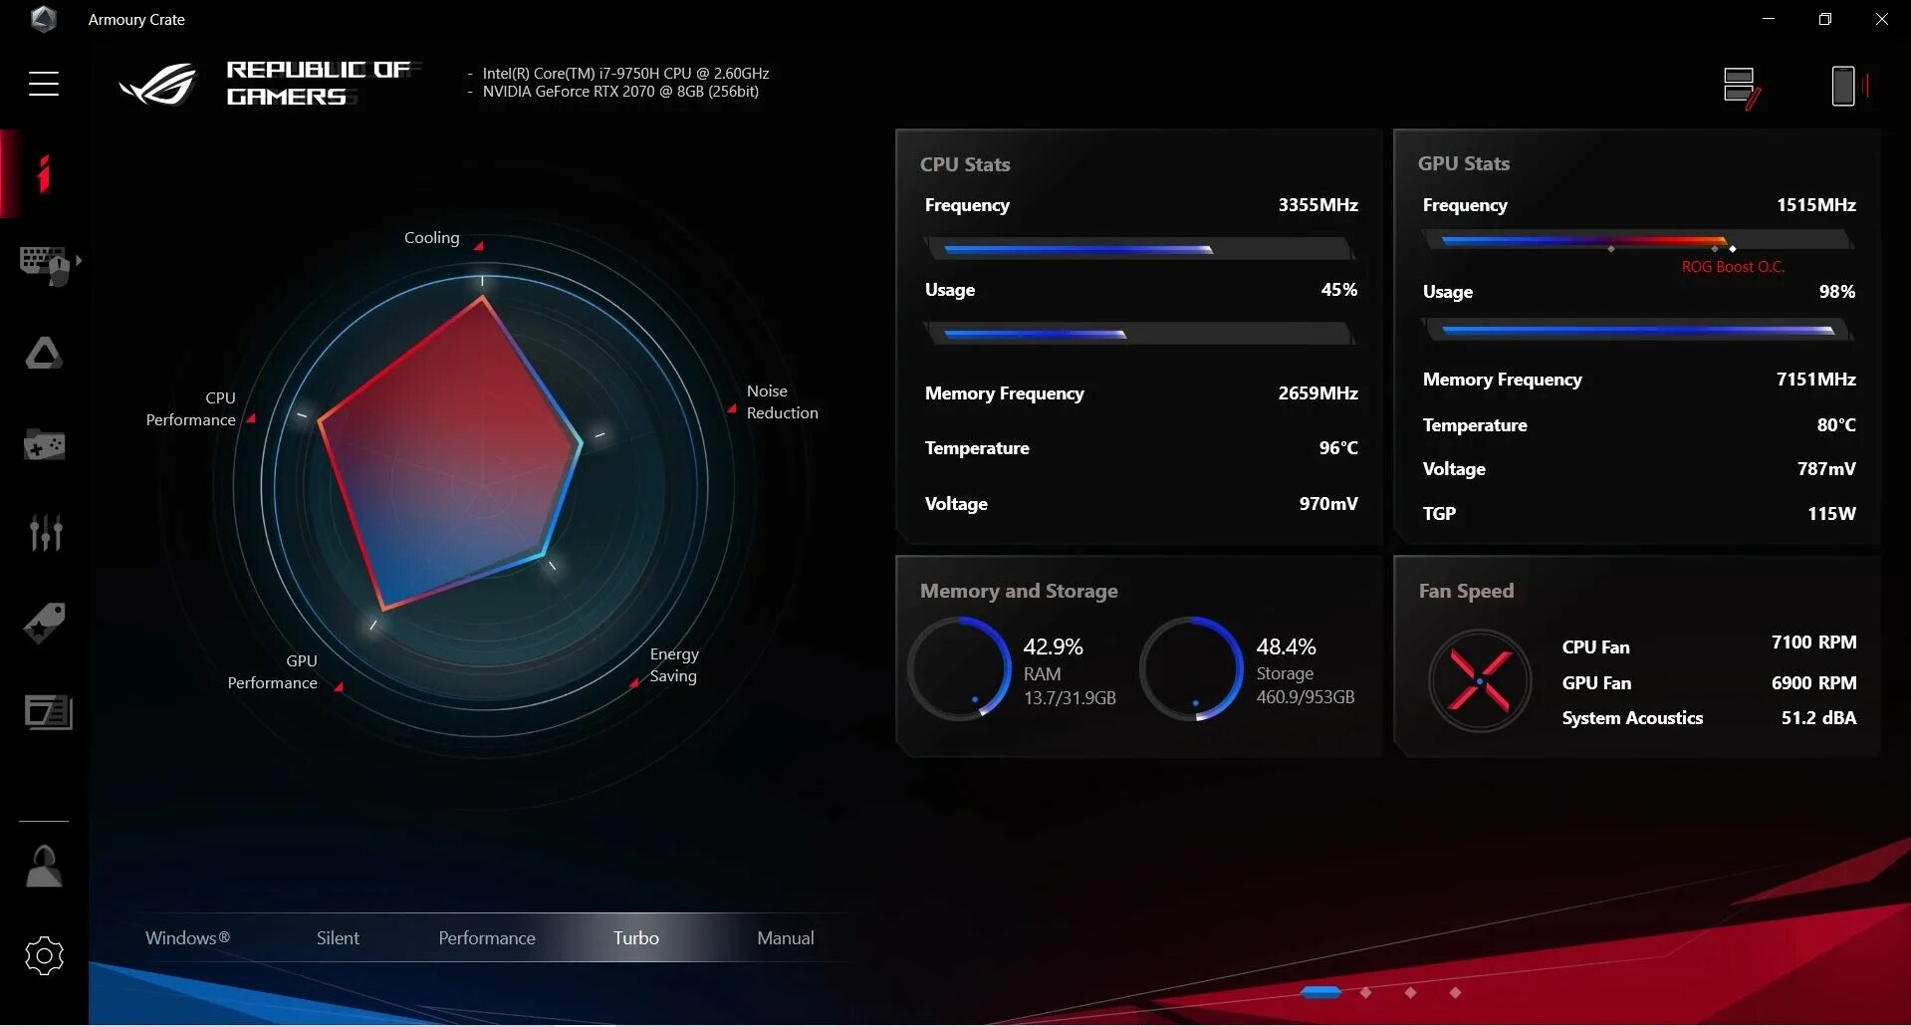
Task: Open the mobile device connect icon
Action: coord(1849,86)
